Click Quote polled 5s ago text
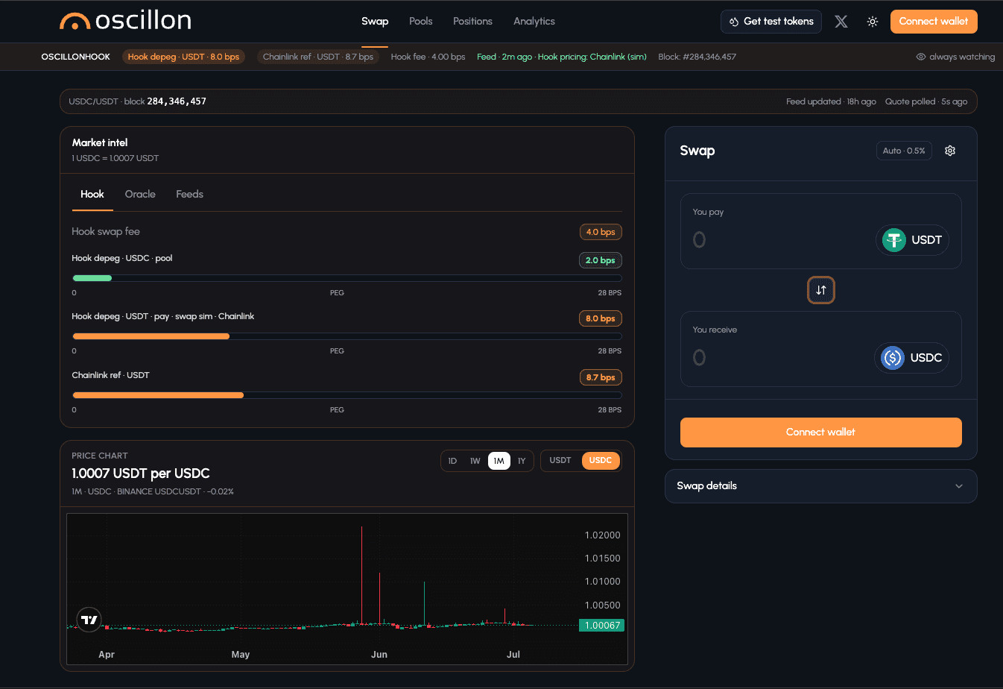The image size is (1003, 689). coord(926,101)
